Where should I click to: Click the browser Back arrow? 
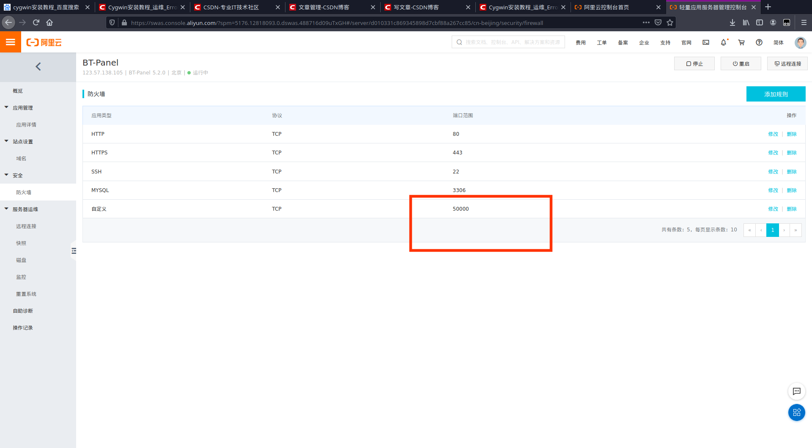point(8,22)
